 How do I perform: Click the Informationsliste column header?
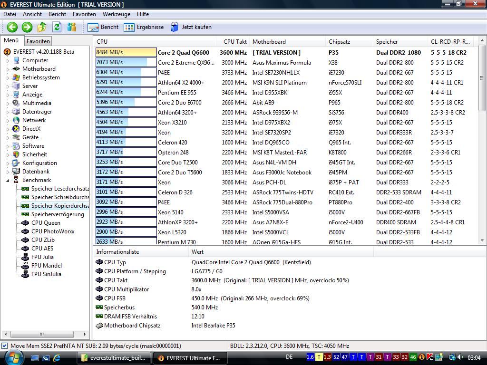point(141,252)
